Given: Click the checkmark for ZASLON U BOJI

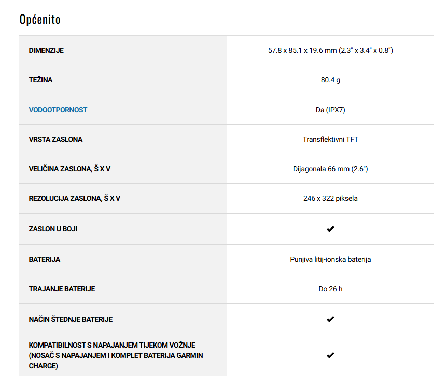Looking at the screenshot, I should pos(330,229).
